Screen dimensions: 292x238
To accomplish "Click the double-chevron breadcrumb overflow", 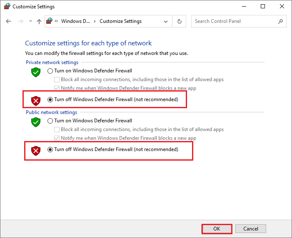I will (x=56, y=21).
